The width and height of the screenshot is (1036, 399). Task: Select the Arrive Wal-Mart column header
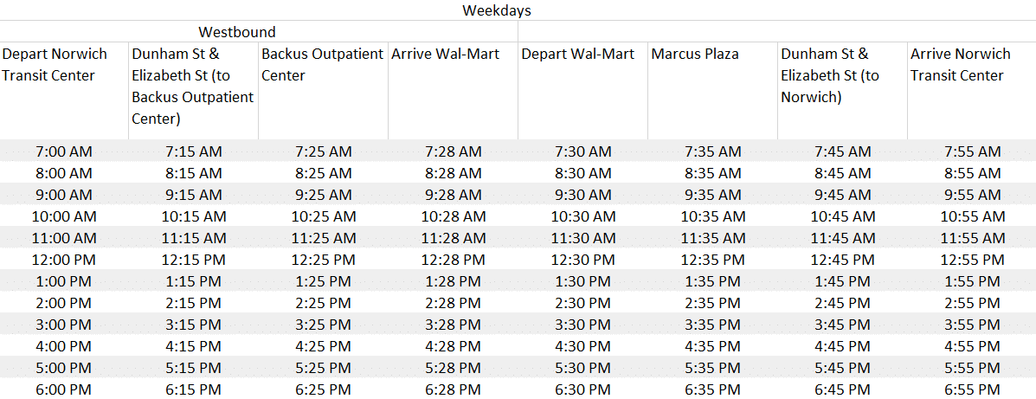453,91
